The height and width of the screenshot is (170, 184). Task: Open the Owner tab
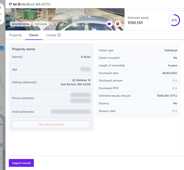pyautogui.click(x=34, y=35)
